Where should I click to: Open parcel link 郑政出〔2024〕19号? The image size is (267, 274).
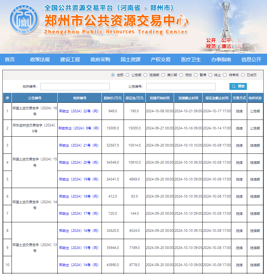coord(79,179)
